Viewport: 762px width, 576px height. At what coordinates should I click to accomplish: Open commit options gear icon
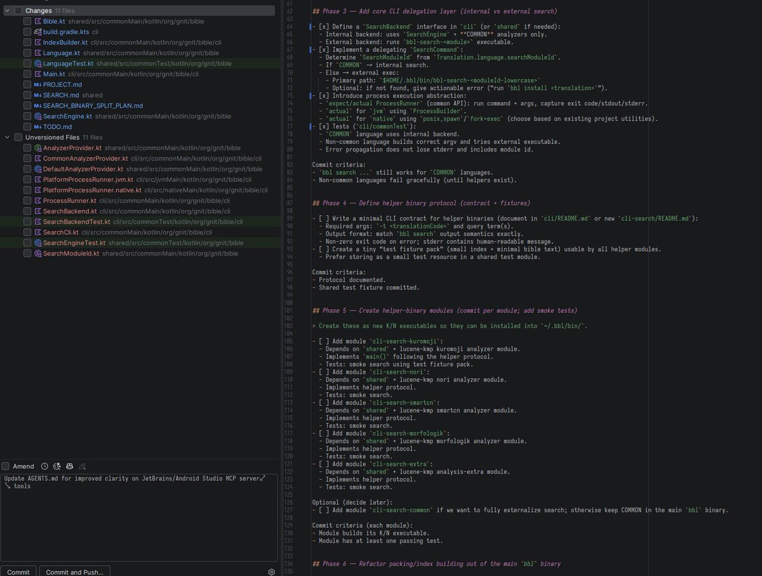[x=271, y=572]
